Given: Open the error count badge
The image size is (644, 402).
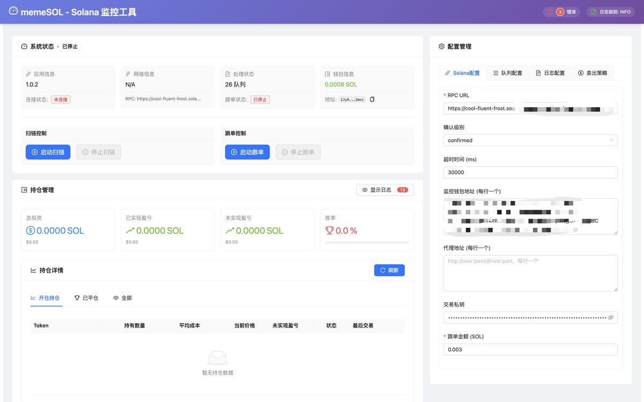Looking at the screenshot, I should click(x=562, y=12).
